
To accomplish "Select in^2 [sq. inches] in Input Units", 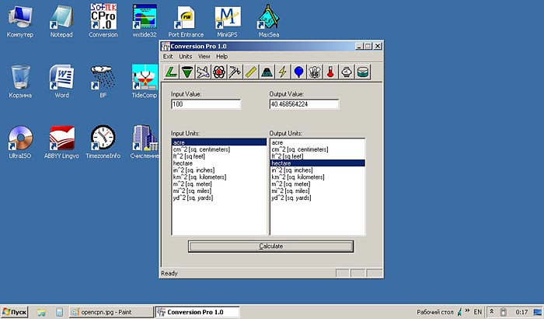I will tap(219, 170).
